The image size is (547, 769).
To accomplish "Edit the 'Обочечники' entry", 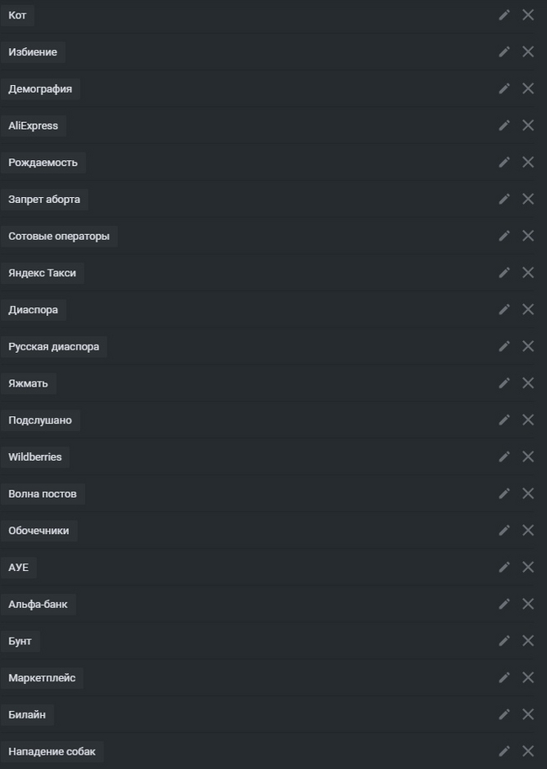I will pos(504,530).
